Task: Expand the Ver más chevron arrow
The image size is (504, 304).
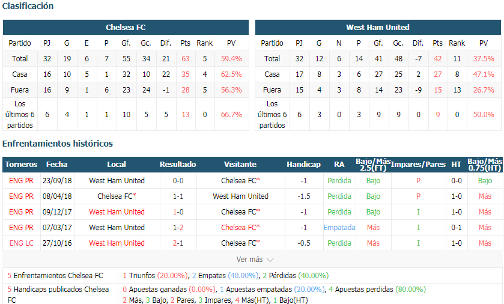Action: tap(270, 260)
